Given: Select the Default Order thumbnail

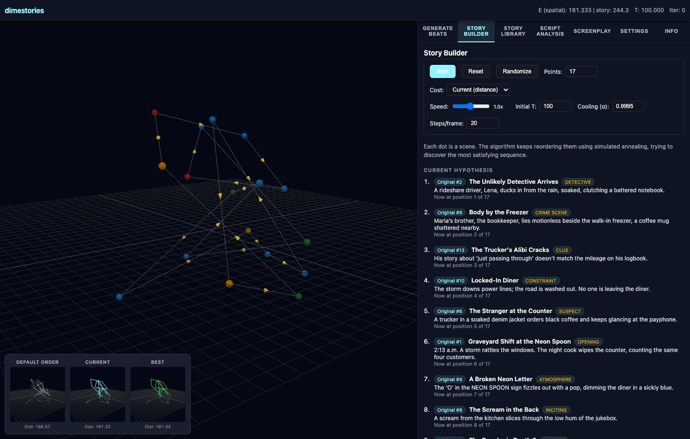Looking at the screenshot, I should [x=38, y=394].
